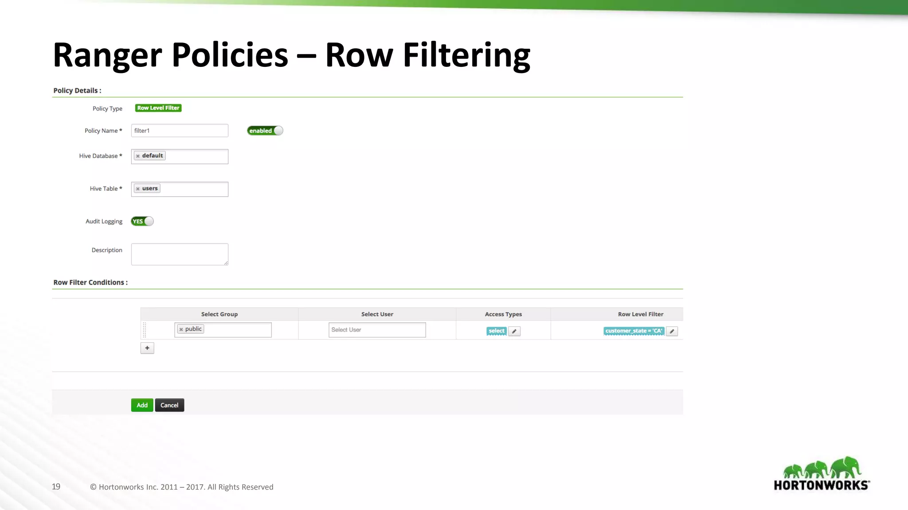Click the Cancel button
The height and width of the screenshot is (510, 908).
click(x=169, y=405)
